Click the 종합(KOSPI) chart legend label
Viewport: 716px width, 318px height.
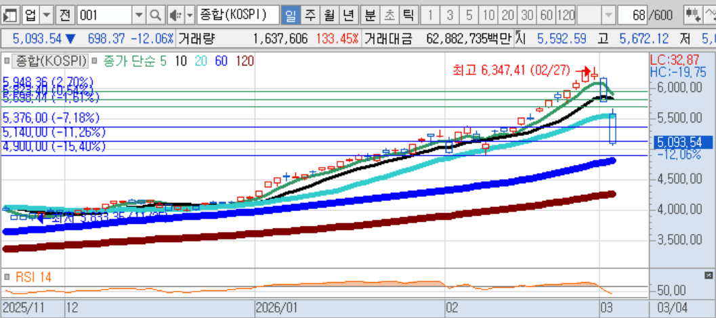coord(49,61)
